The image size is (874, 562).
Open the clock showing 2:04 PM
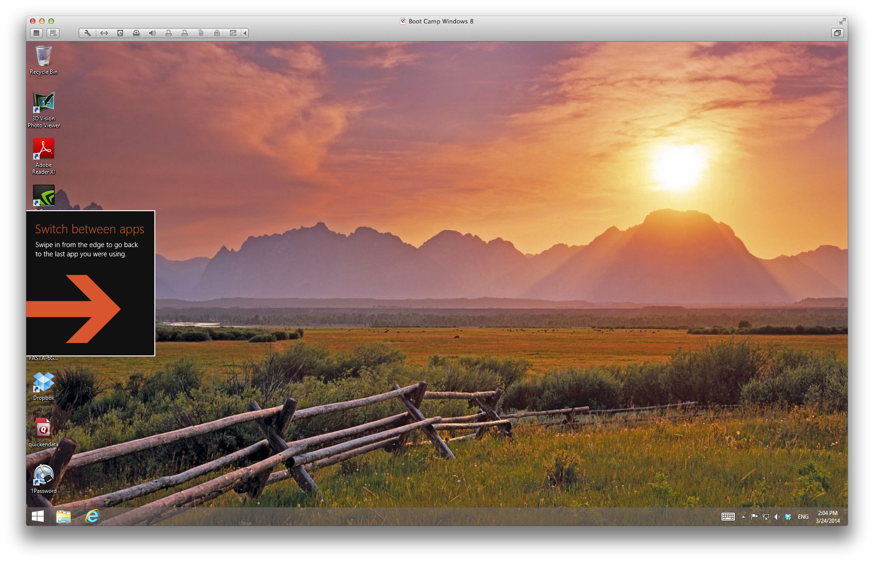click(x=828, y=517)
